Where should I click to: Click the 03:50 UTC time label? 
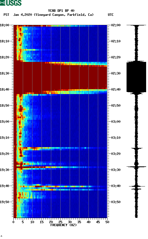116,202
